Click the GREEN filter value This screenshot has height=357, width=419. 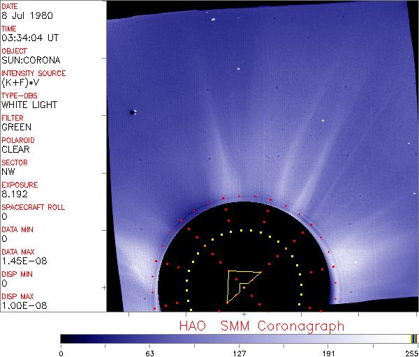pos(16,127)
